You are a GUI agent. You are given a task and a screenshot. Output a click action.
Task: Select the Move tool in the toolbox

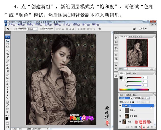pos(7,41)
